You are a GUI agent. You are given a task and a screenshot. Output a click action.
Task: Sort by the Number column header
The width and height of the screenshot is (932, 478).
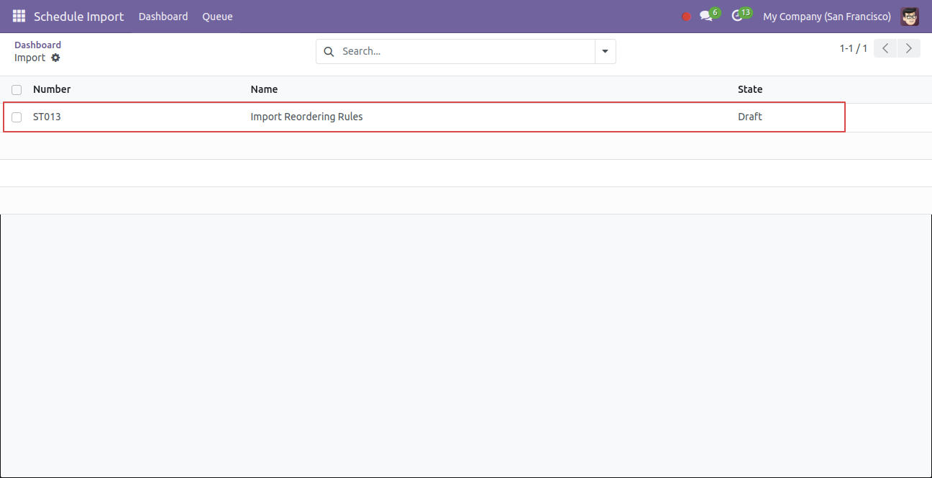(x=52, y=89)
